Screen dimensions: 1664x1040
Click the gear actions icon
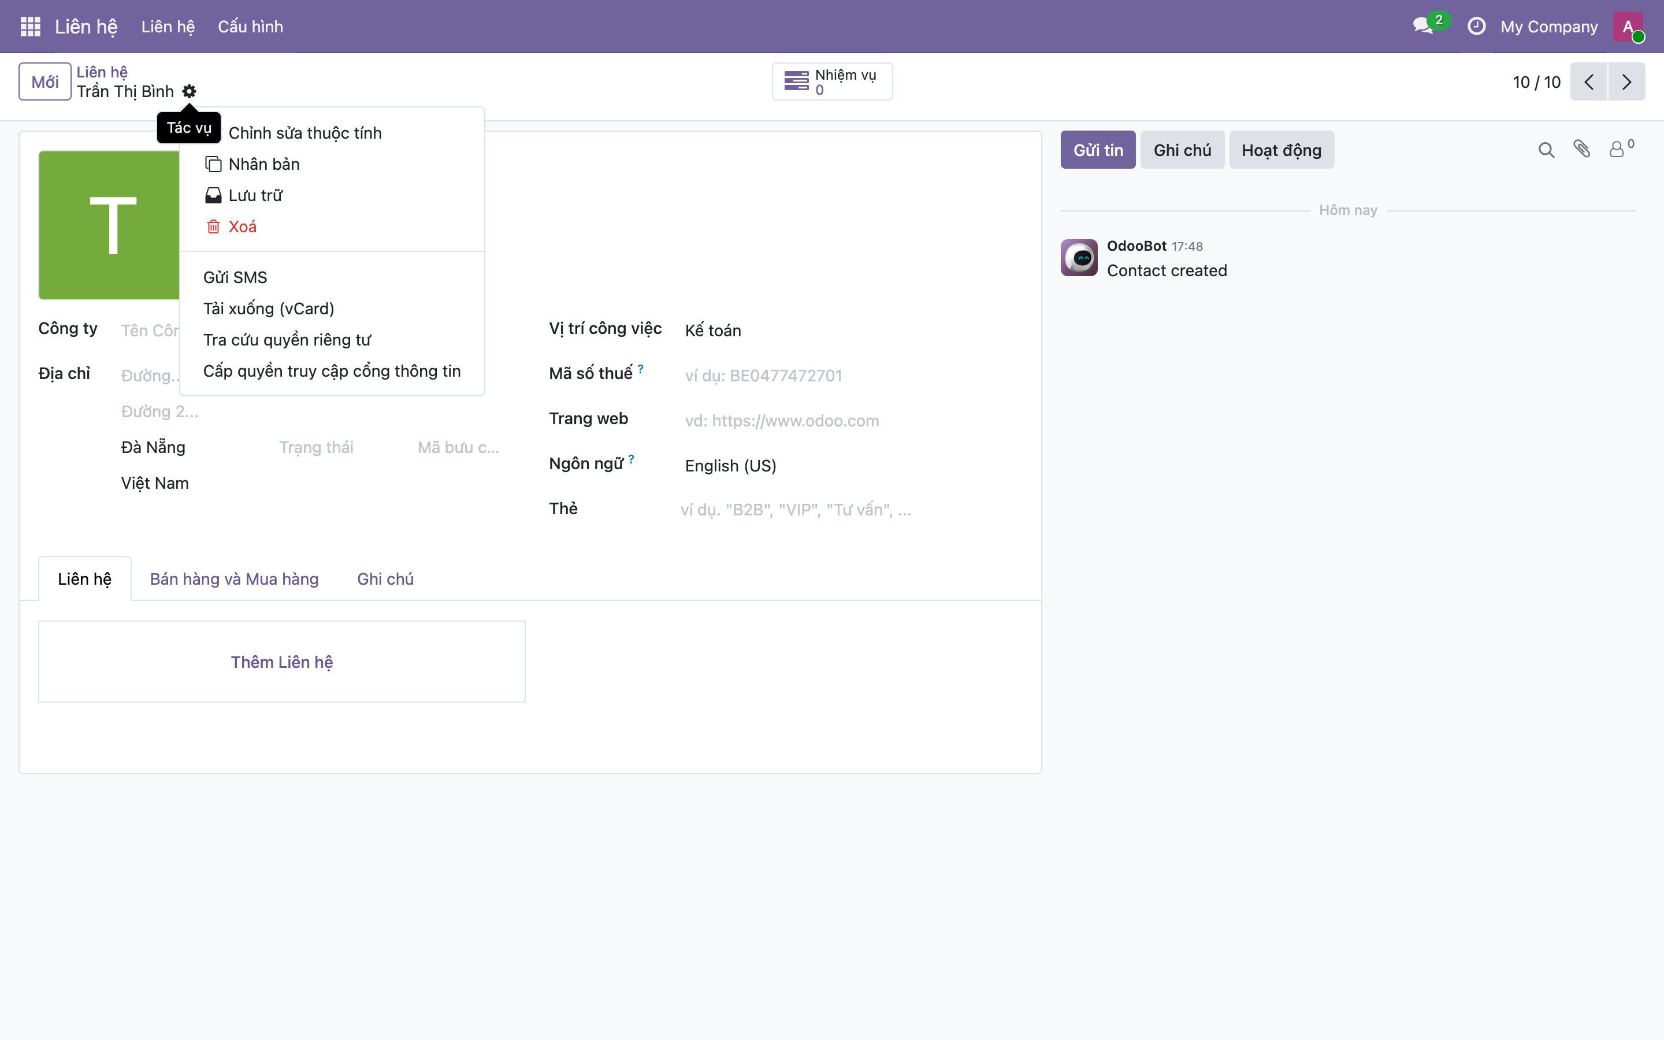(x=189, y=91)
